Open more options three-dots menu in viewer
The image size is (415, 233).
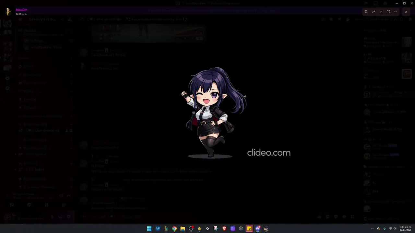[x=396, y=12]
